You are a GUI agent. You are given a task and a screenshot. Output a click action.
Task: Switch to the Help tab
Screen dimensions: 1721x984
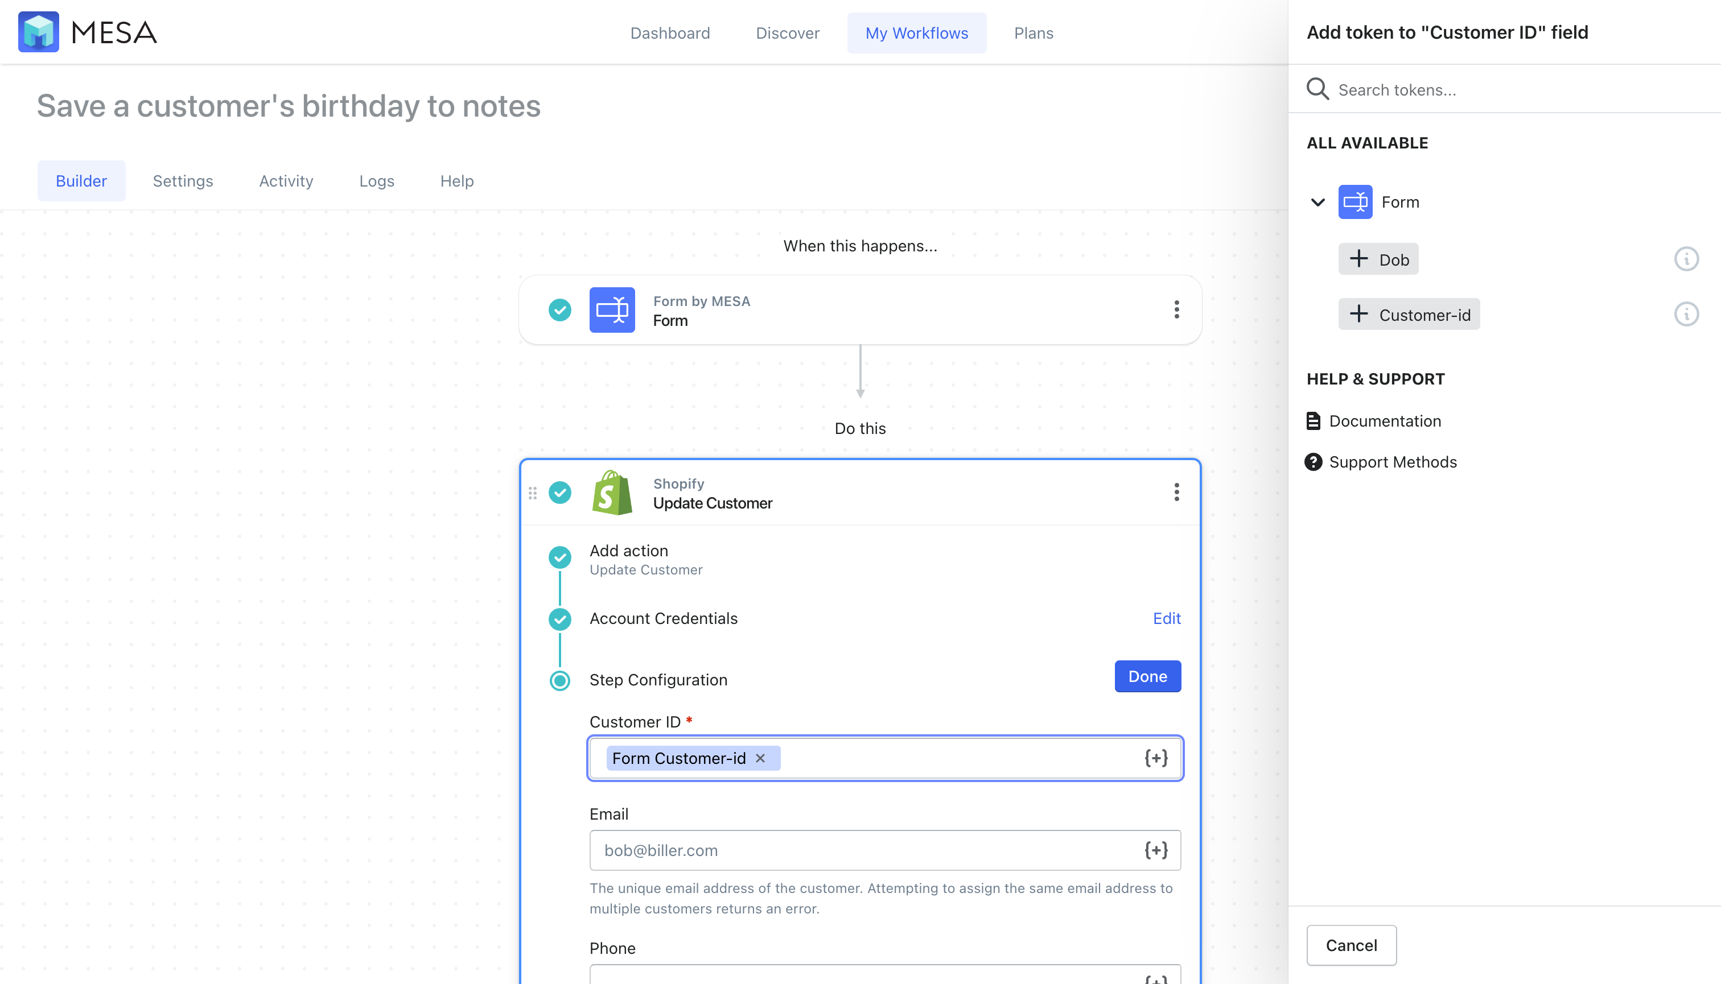(457, 181)
